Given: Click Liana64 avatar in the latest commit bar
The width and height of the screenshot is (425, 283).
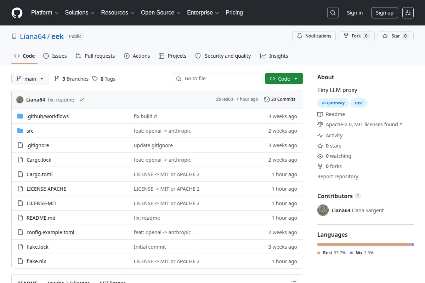Looking at the screenshot, I should (x=20, y=100).
